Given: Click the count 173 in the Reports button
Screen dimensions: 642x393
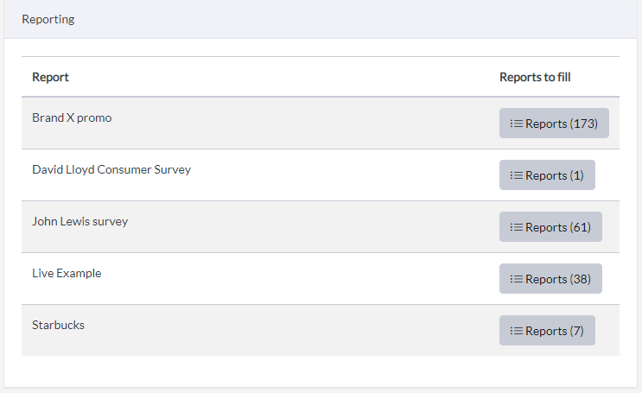Looking at the screenshot, I should pyautogui.click(x=584, y=124).
